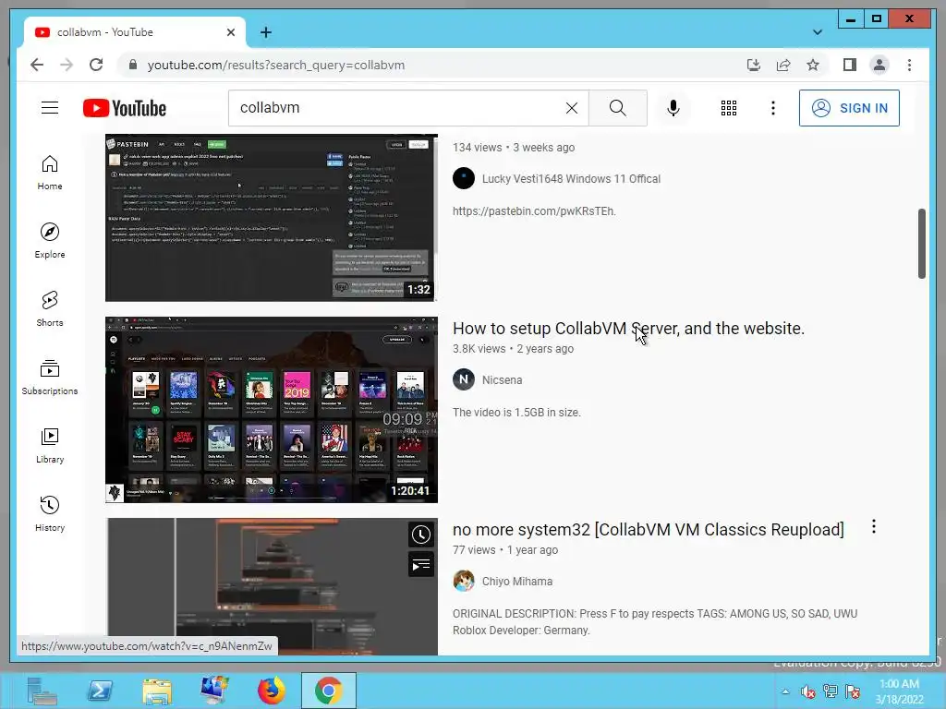Image resolution: width=946 pixels, height=709 pixels.
Task: Open Subscriptions in the sidebar
Action: 50,377
